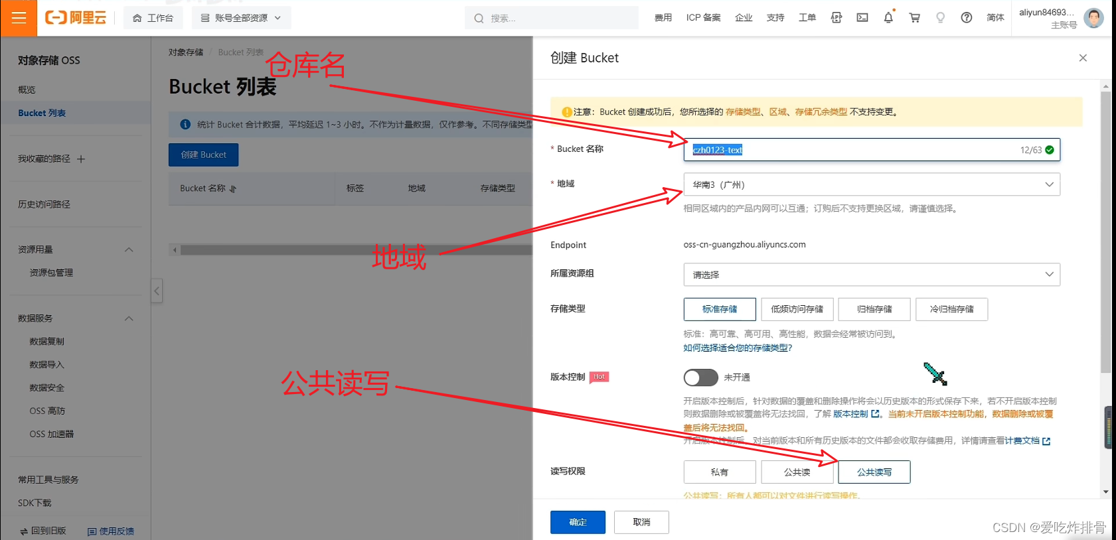This screenshot has height=540, width=1116.
Task: Click the bucket table horizontal scrollbar
Action: (x=357, y=250)
